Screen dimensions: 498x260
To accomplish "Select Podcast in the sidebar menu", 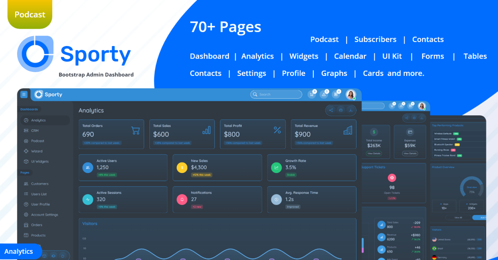I will [x=37, y=141].
